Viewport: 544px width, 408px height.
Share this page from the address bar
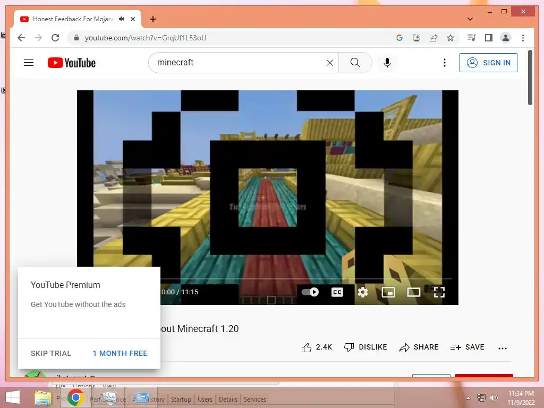[x=433, y=38]
